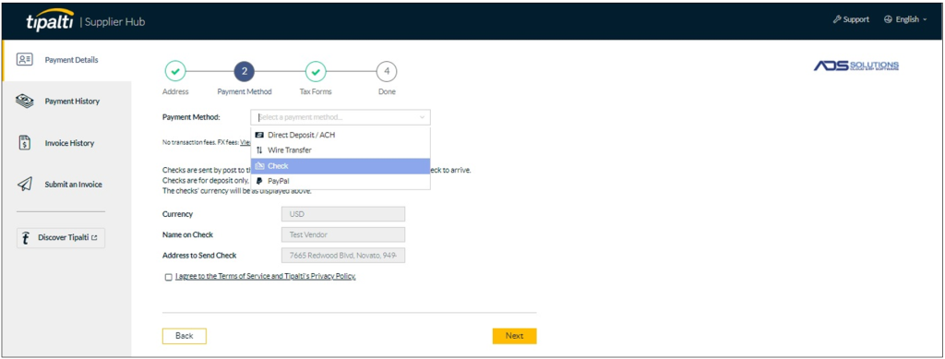
Task: Click the Direct Deposit / ACH option icon
Action: coord(259,135)
